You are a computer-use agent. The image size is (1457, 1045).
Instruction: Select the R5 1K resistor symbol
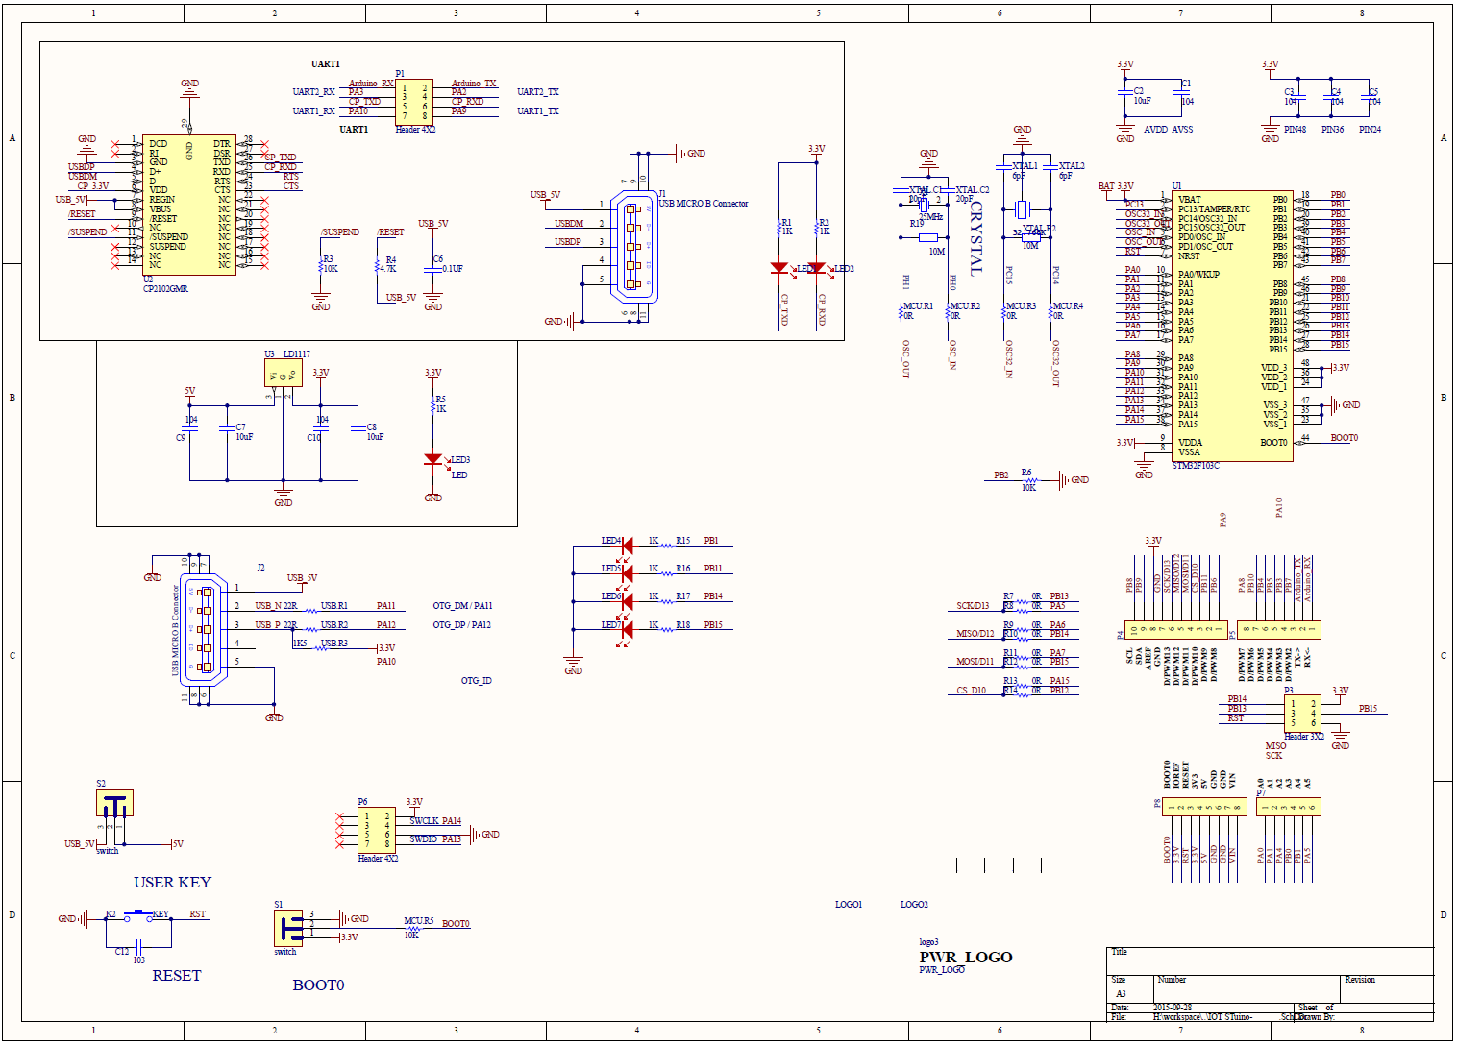tap(433, 407)
